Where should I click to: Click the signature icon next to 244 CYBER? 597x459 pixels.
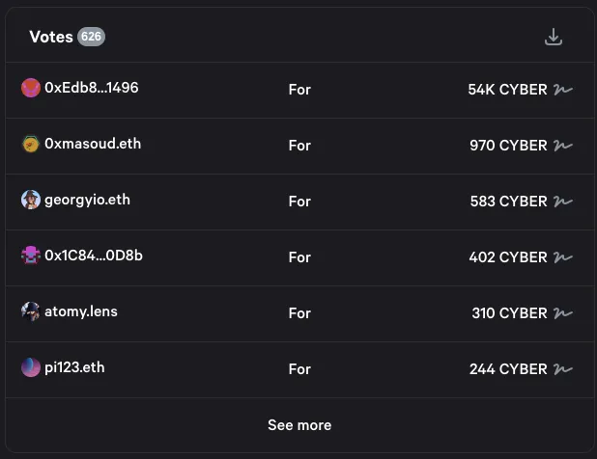pos(563,369)
